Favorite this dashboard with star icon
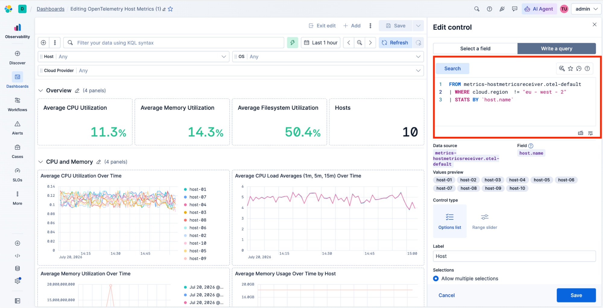Viewport: 603px width, 308px height. [x=170, y=9]
